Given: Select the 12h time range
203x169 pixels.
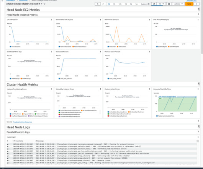Looking at the screenshot, I should coord(120,4).
